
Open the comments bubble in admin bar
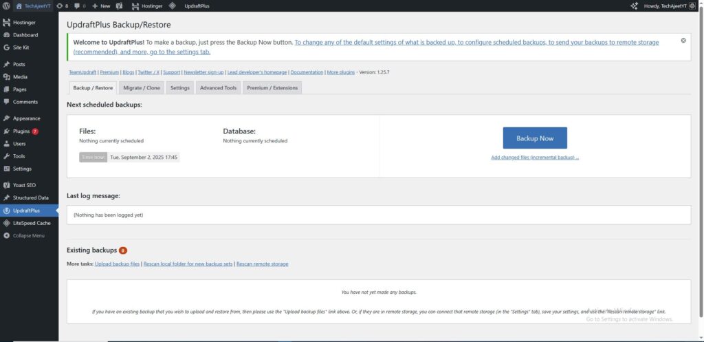[x=79, y=6]
